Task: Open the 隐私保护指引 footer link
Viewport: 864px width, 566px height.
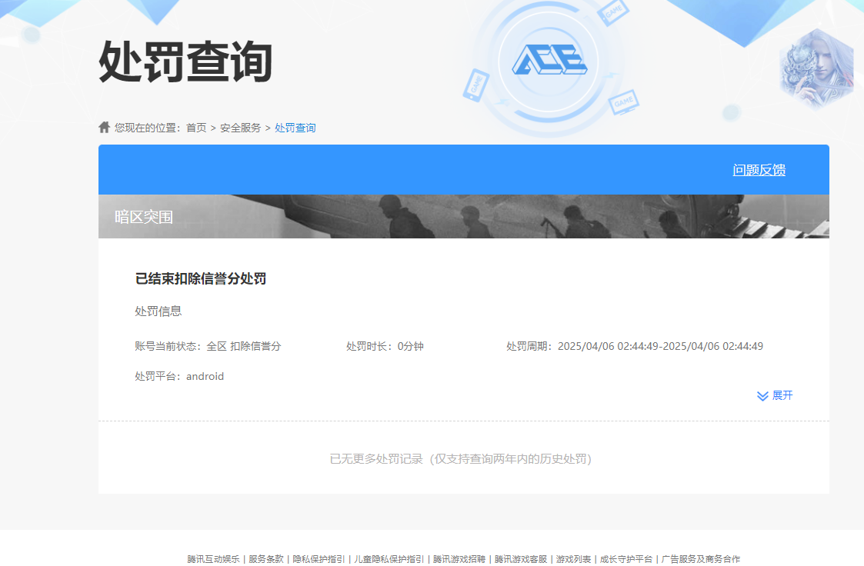Action: (319, 559)
